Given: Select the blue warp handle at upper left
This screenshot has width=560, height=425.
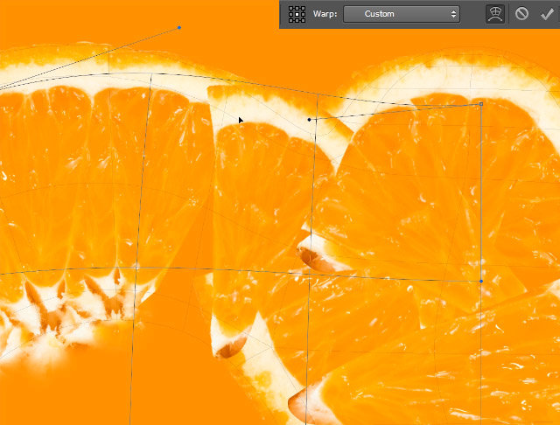Looking at the screenshot, I should 179,27.
